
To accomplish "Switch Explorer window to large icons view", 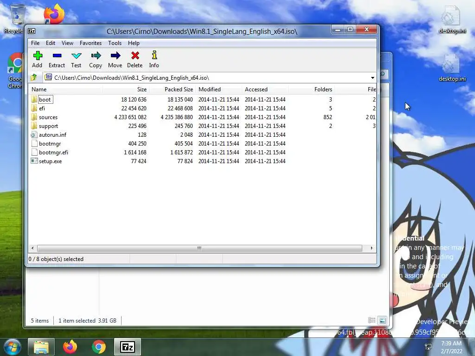I will pos(383,320).
